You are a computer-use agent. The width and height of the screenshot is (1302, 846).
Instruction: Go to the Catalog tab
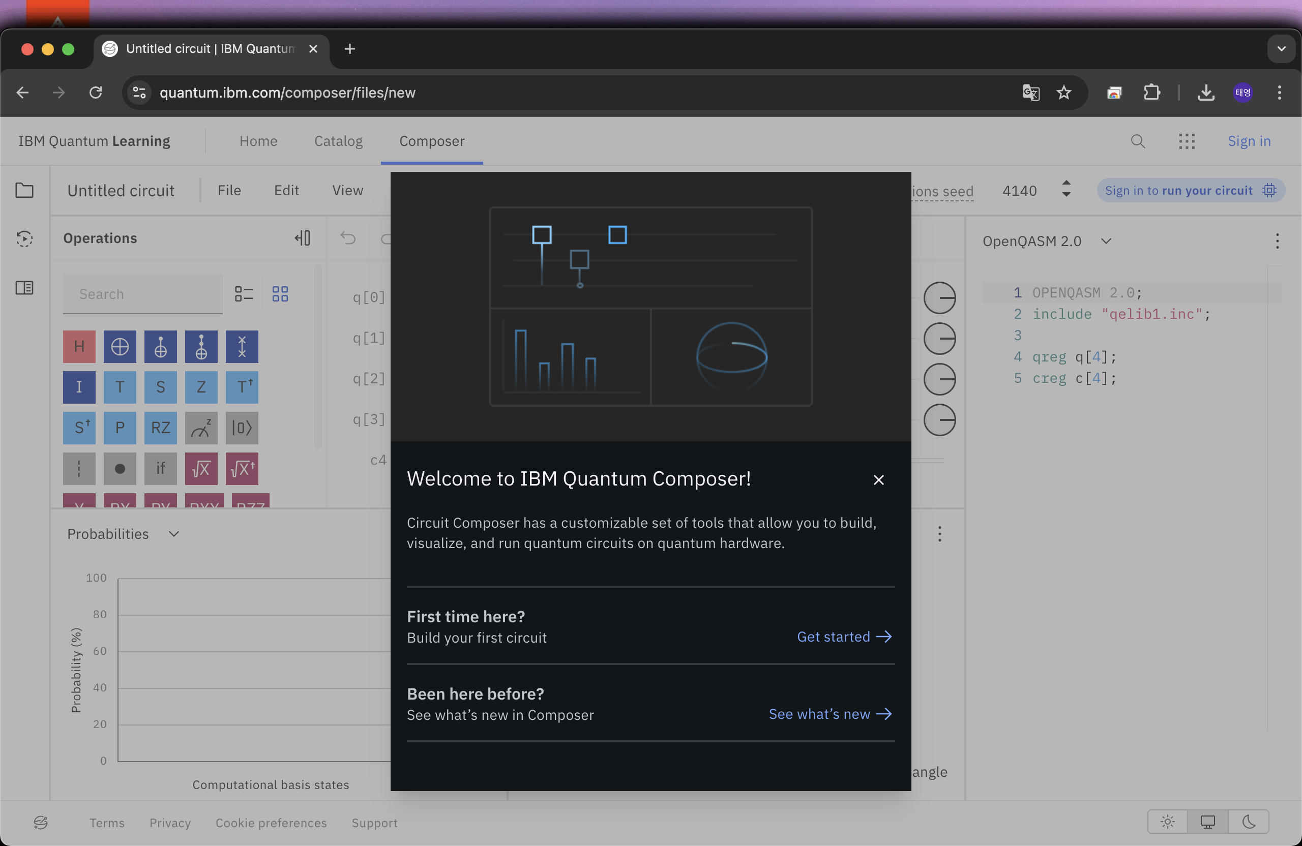tap(338, 141)
